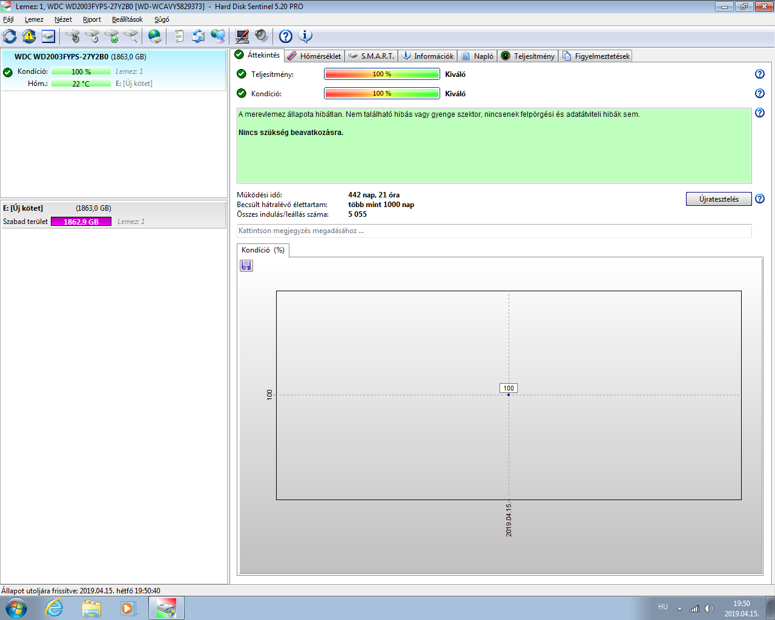
Task: Click the HU language indicator in tray
Action: (x=663, y=607)
